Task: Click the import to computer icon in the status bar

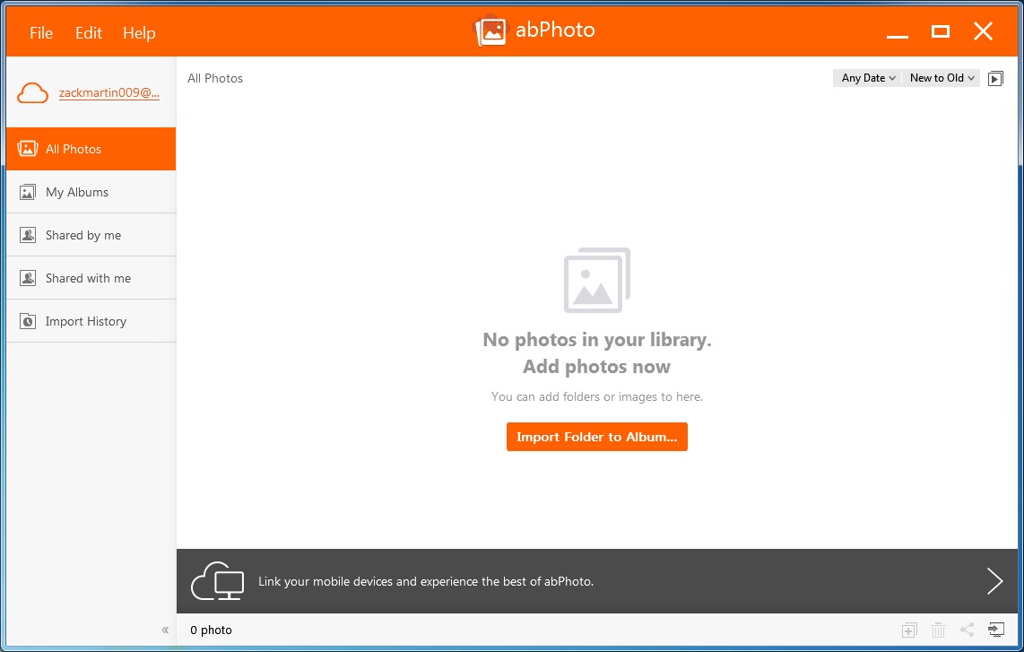Action: pyautogui.click(x=996, y=630)
